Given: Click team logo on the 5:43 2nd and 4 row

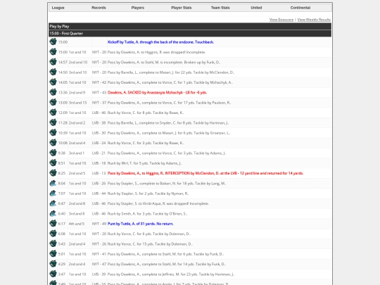Looking at the screenshot, I should point(53,243).
